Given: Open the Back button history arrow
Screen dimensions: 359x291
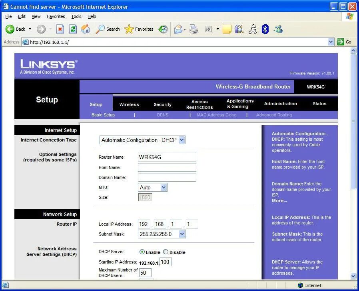Looking at the screenshot, I should pyautogui.click(x=30, y=29).
